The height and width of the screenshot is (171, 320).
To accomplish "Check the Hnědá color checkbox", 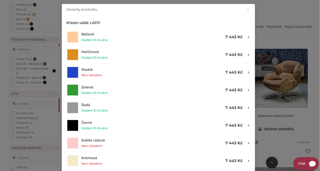I will coord(13,5).
